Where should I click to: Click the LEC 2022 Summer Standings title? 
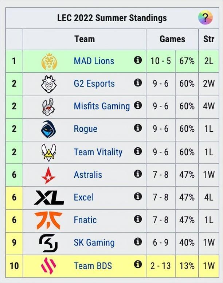point(112,18)
